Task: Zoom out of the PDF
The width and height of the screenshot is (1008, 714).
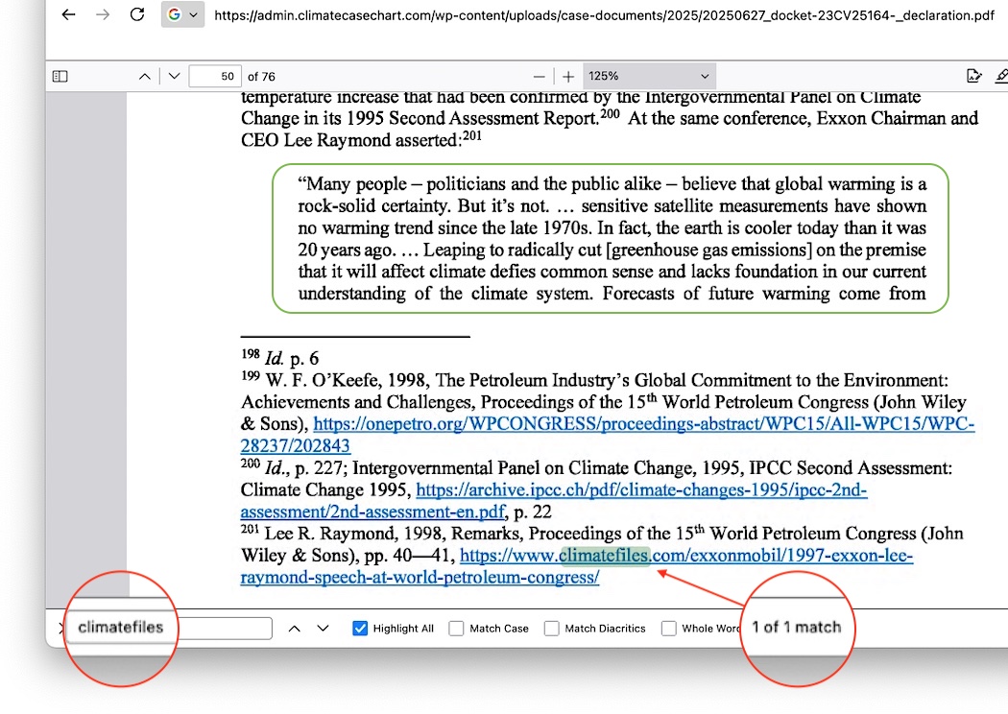Action: pyautogui.click(x=540, y=77)
